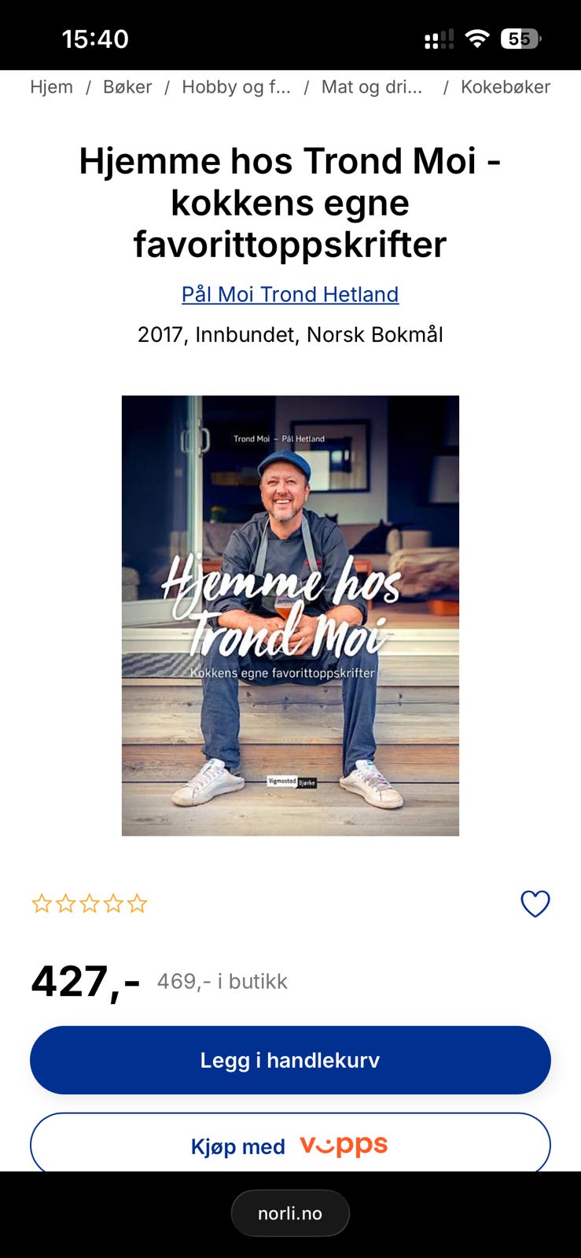The image size is (581, 1258).
Task: Tap the cellular signal icon
Action: point(439,39)
